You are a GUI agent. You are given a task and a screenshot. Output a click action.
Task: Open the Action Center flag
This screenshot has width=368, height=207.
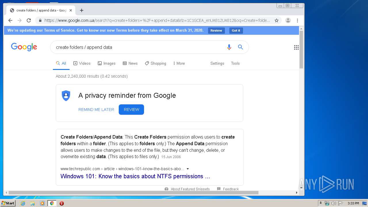click(x=340, y=203)
